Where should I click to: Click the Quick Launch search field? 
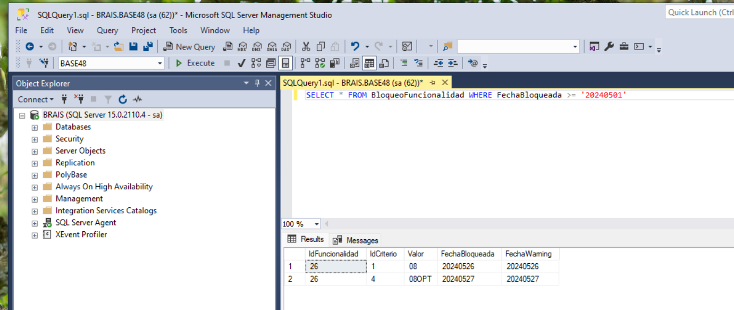(x=699, y=12)
